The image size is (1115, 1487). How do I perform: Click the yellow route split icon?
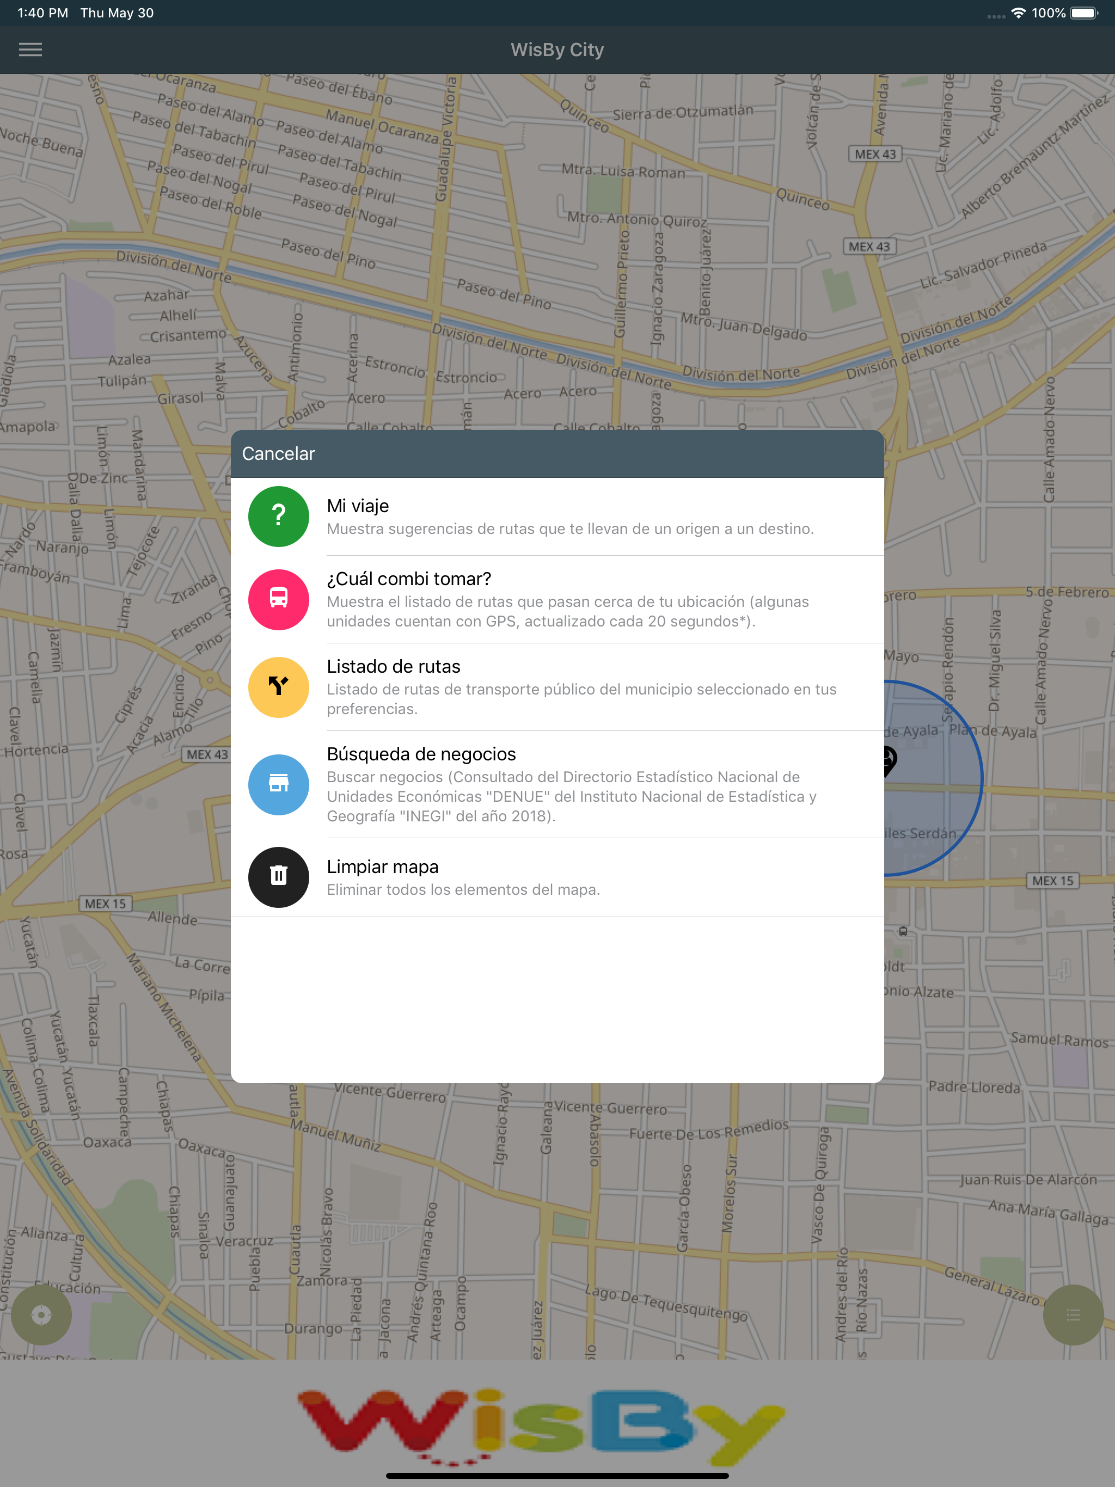(278, 687)
